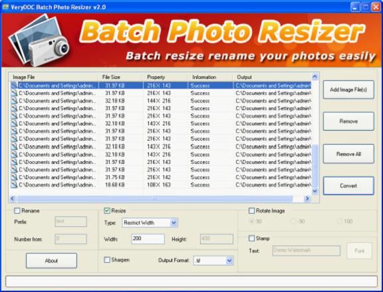Screen dimensions: 383x292
Task: Sort by the Image File column header
Action: click(x=53, y=77)
